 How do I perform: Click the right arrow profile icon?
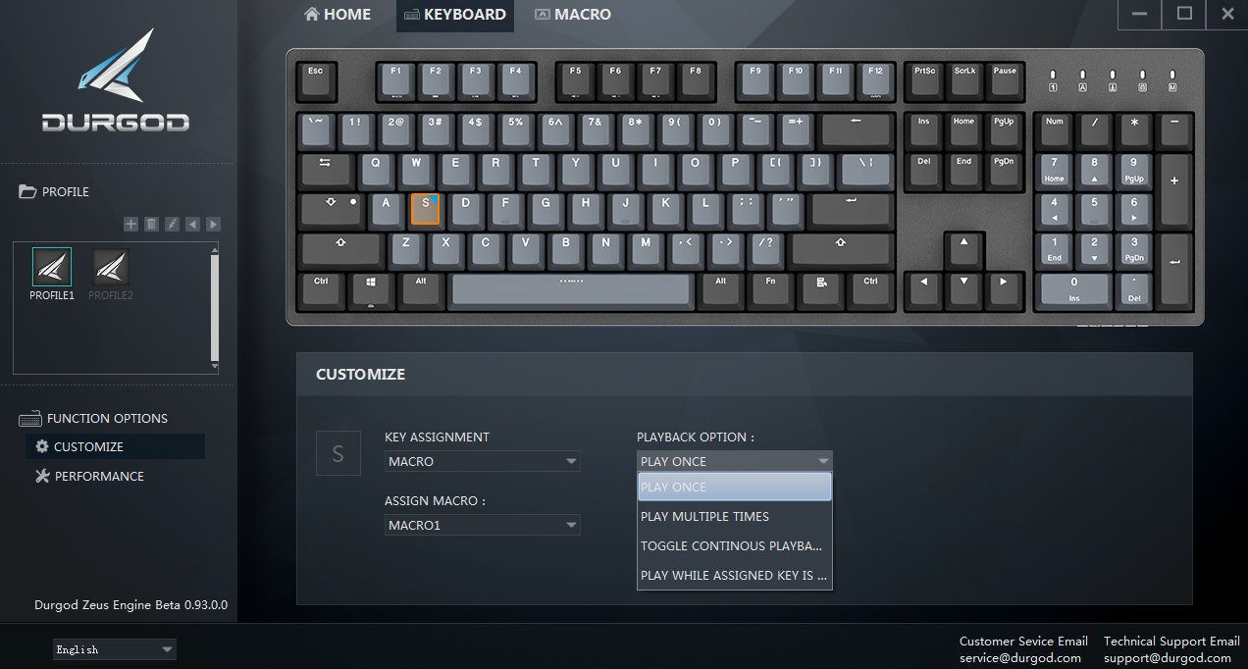213,225
